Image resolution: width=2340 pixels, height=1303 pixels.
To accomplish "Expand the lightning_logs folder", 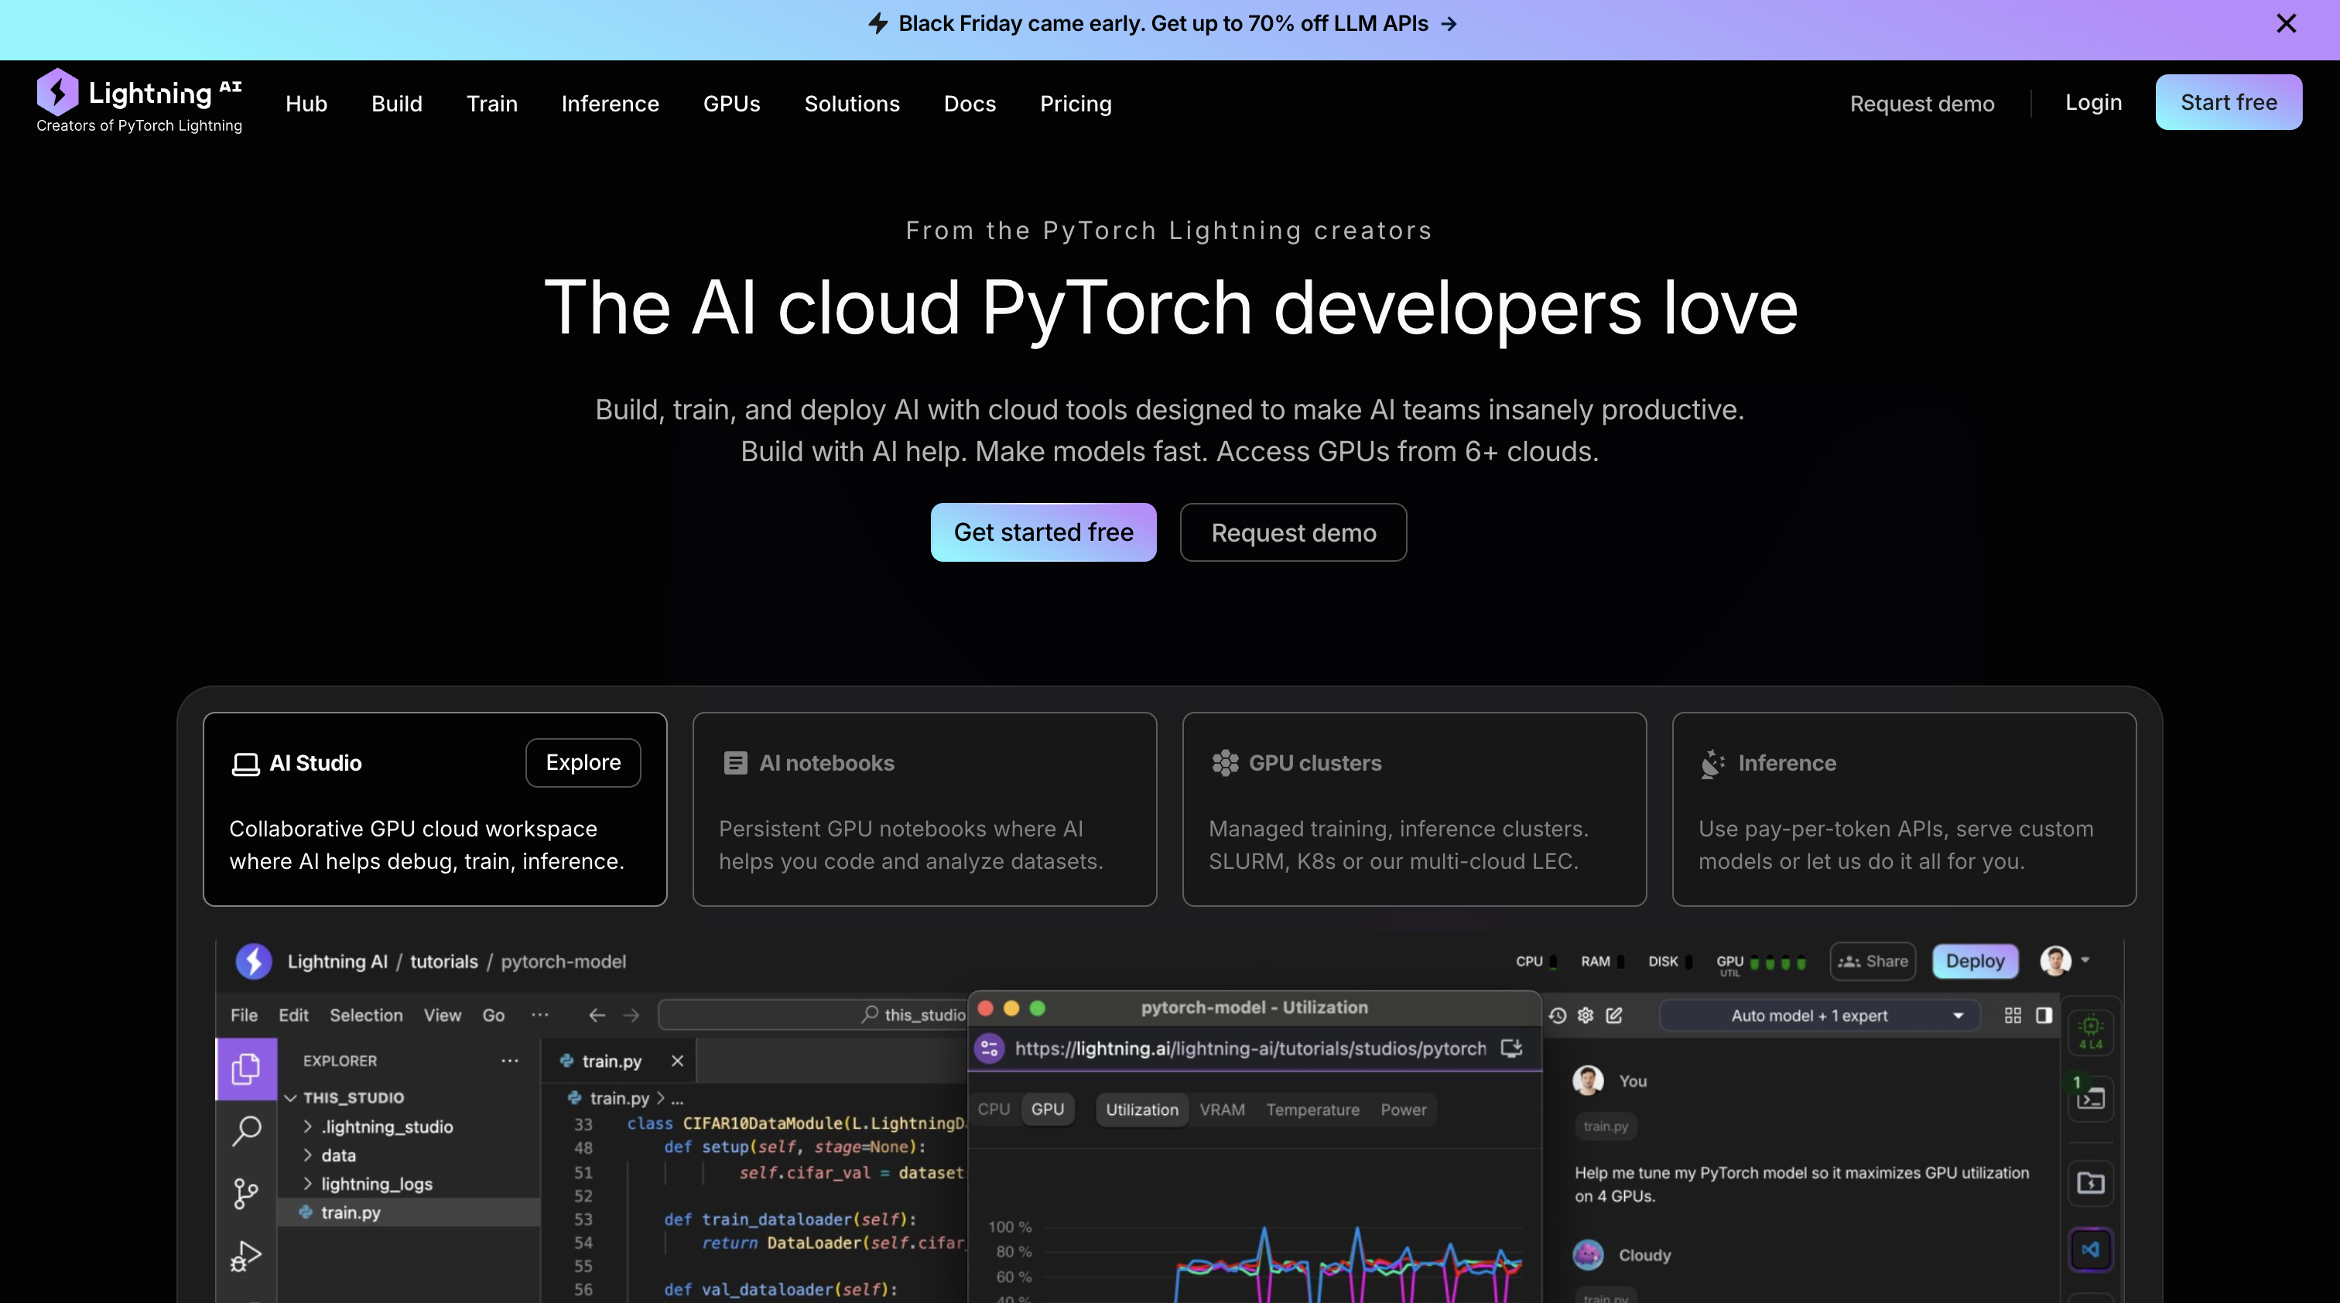I will 376,1184.
